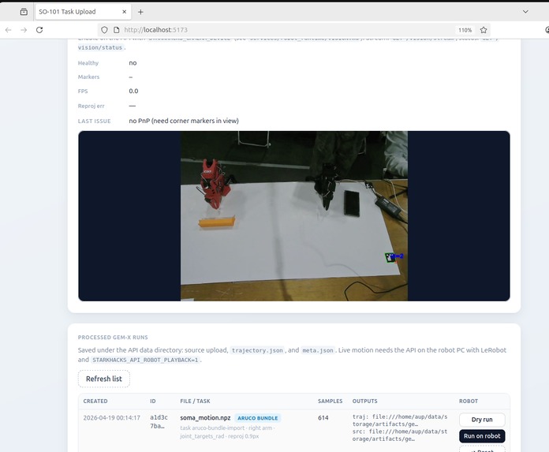
Task: Close the SO-101 Task Upload tab
Action: click(125, 12)
